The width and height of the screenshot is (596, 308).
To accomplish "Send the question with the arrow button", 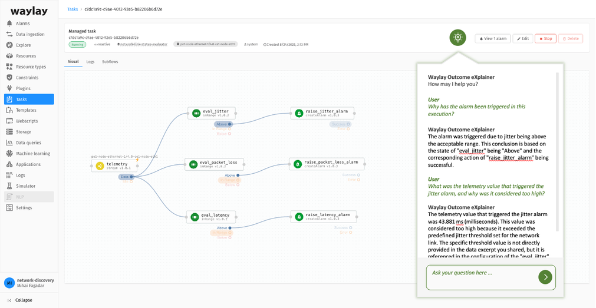I will coord(545,277).
